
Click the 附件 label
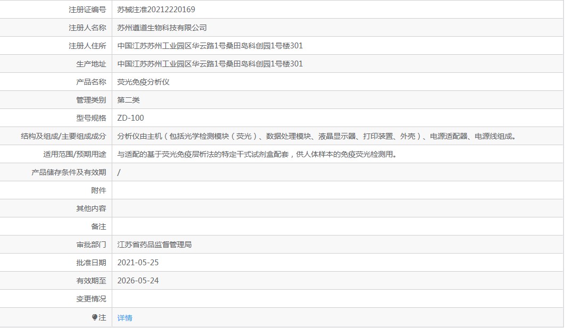tap(99, 190)
